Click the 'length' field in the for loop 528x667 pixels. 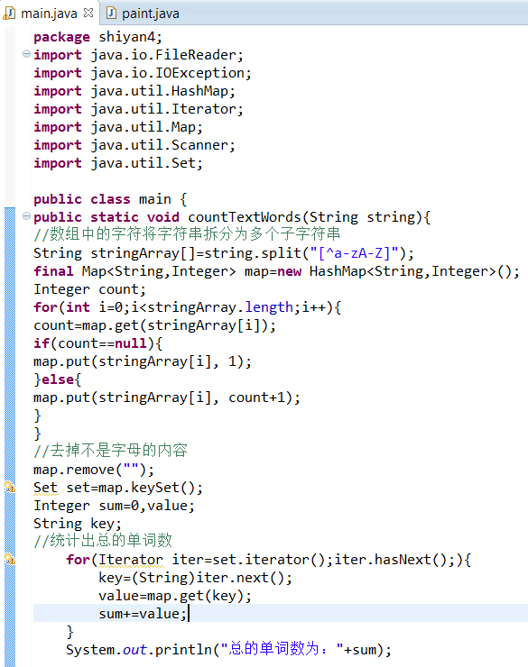(269, 307)
